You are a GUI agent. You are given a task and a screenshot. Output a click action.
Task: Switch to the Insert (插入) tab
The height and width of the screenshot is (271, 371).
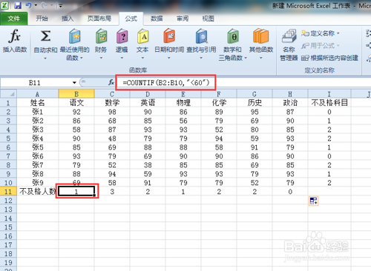68,19
